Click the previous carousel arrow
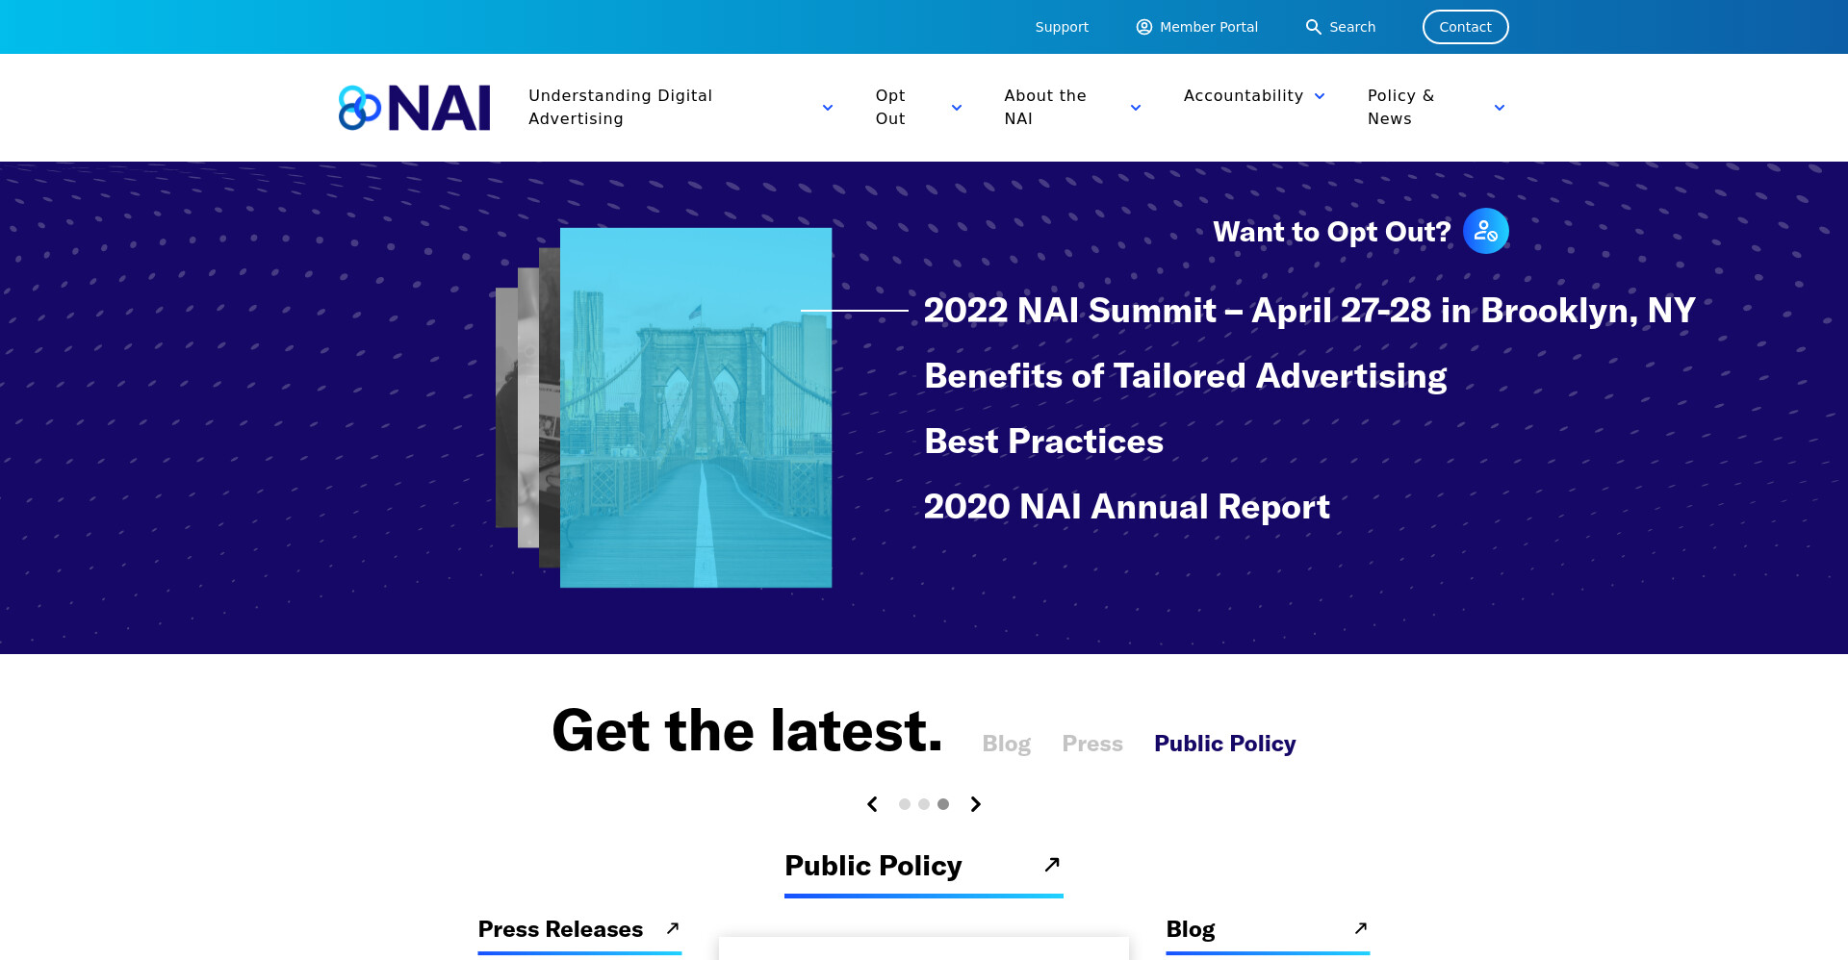The image size is (1848, 960). tap(872, 804)
